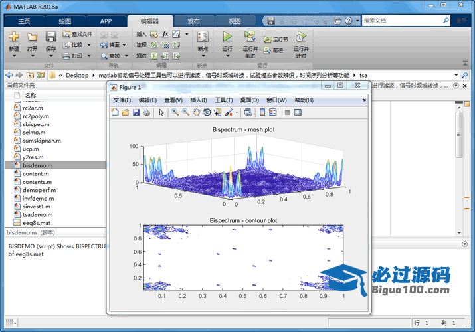The height and width of the screenshot is (332, 475).
Task: Click the up one folder button
Action: (x=30, y=75)
